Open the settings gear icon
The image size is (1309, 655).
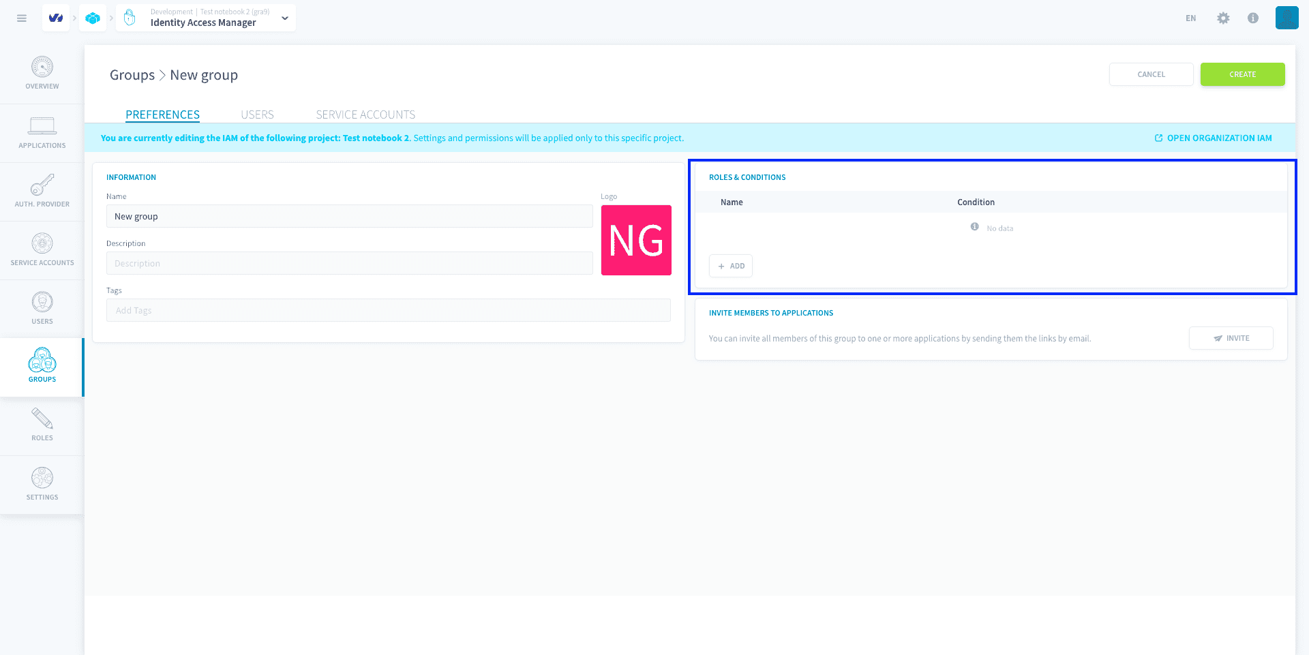coord(1223,18)
